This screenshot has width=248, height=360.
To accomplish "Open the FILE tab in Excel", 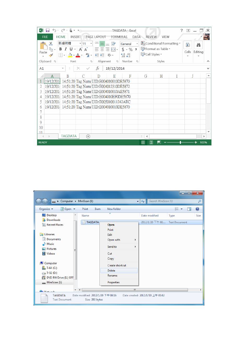I will point(45,37).
